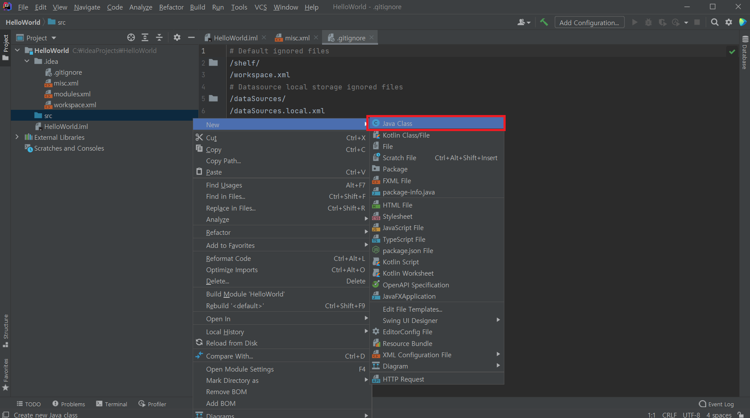Open the Profiler tool window
750x418 pixels.
pos(152,404)
